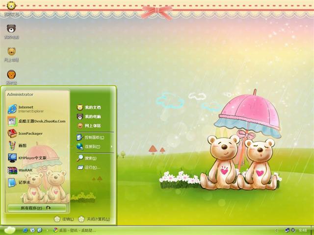Expand the quick launch overflow arrow
The height and width of the screenshot is (235, 314).
pyautogui.click(x=47, y=230)
